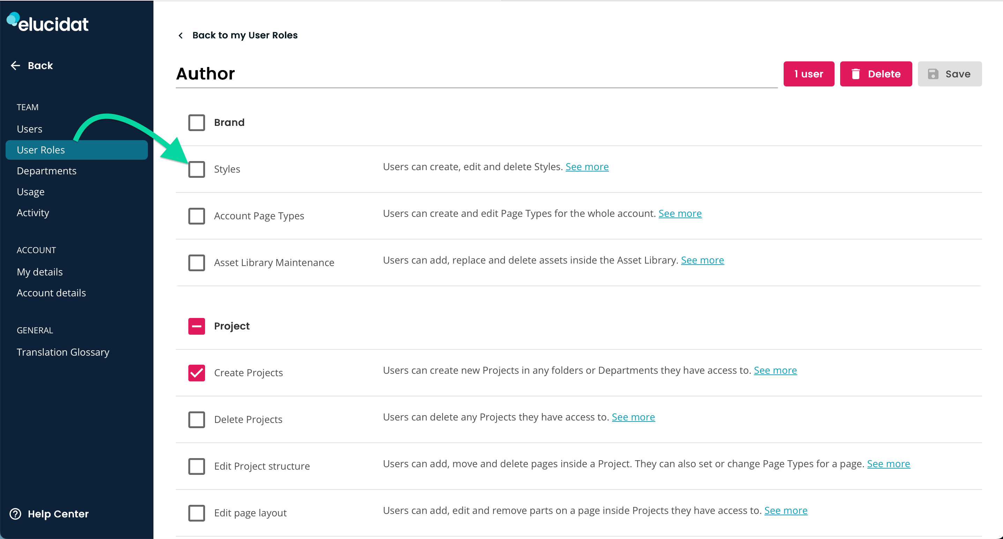Click the Elucidat logo
This screenshot has height=539, width=1003.
tap(47, 22)
